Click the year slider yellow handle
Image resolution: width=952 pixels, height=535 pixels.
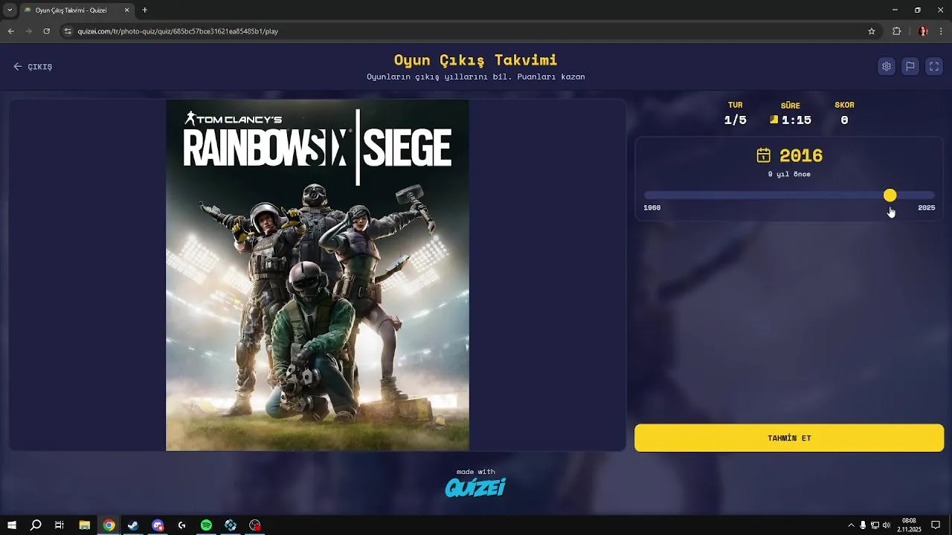(890, 195)
